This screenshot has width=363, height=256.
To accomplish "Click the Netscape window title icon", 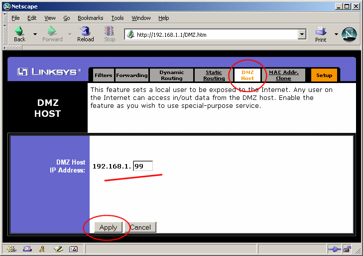I will (x=7, y=6).
